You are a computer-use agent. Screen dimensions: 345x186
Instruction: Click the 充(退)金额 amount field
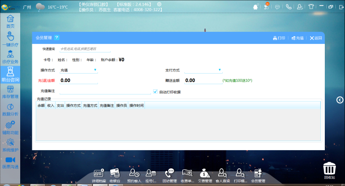(x=79, y=80)
